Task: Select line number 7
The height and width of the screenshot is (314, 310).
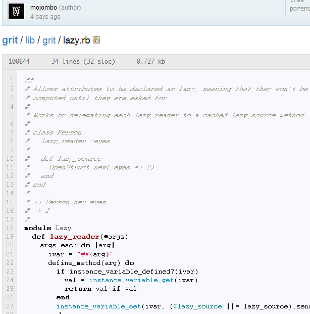Action: pos(12,132)
